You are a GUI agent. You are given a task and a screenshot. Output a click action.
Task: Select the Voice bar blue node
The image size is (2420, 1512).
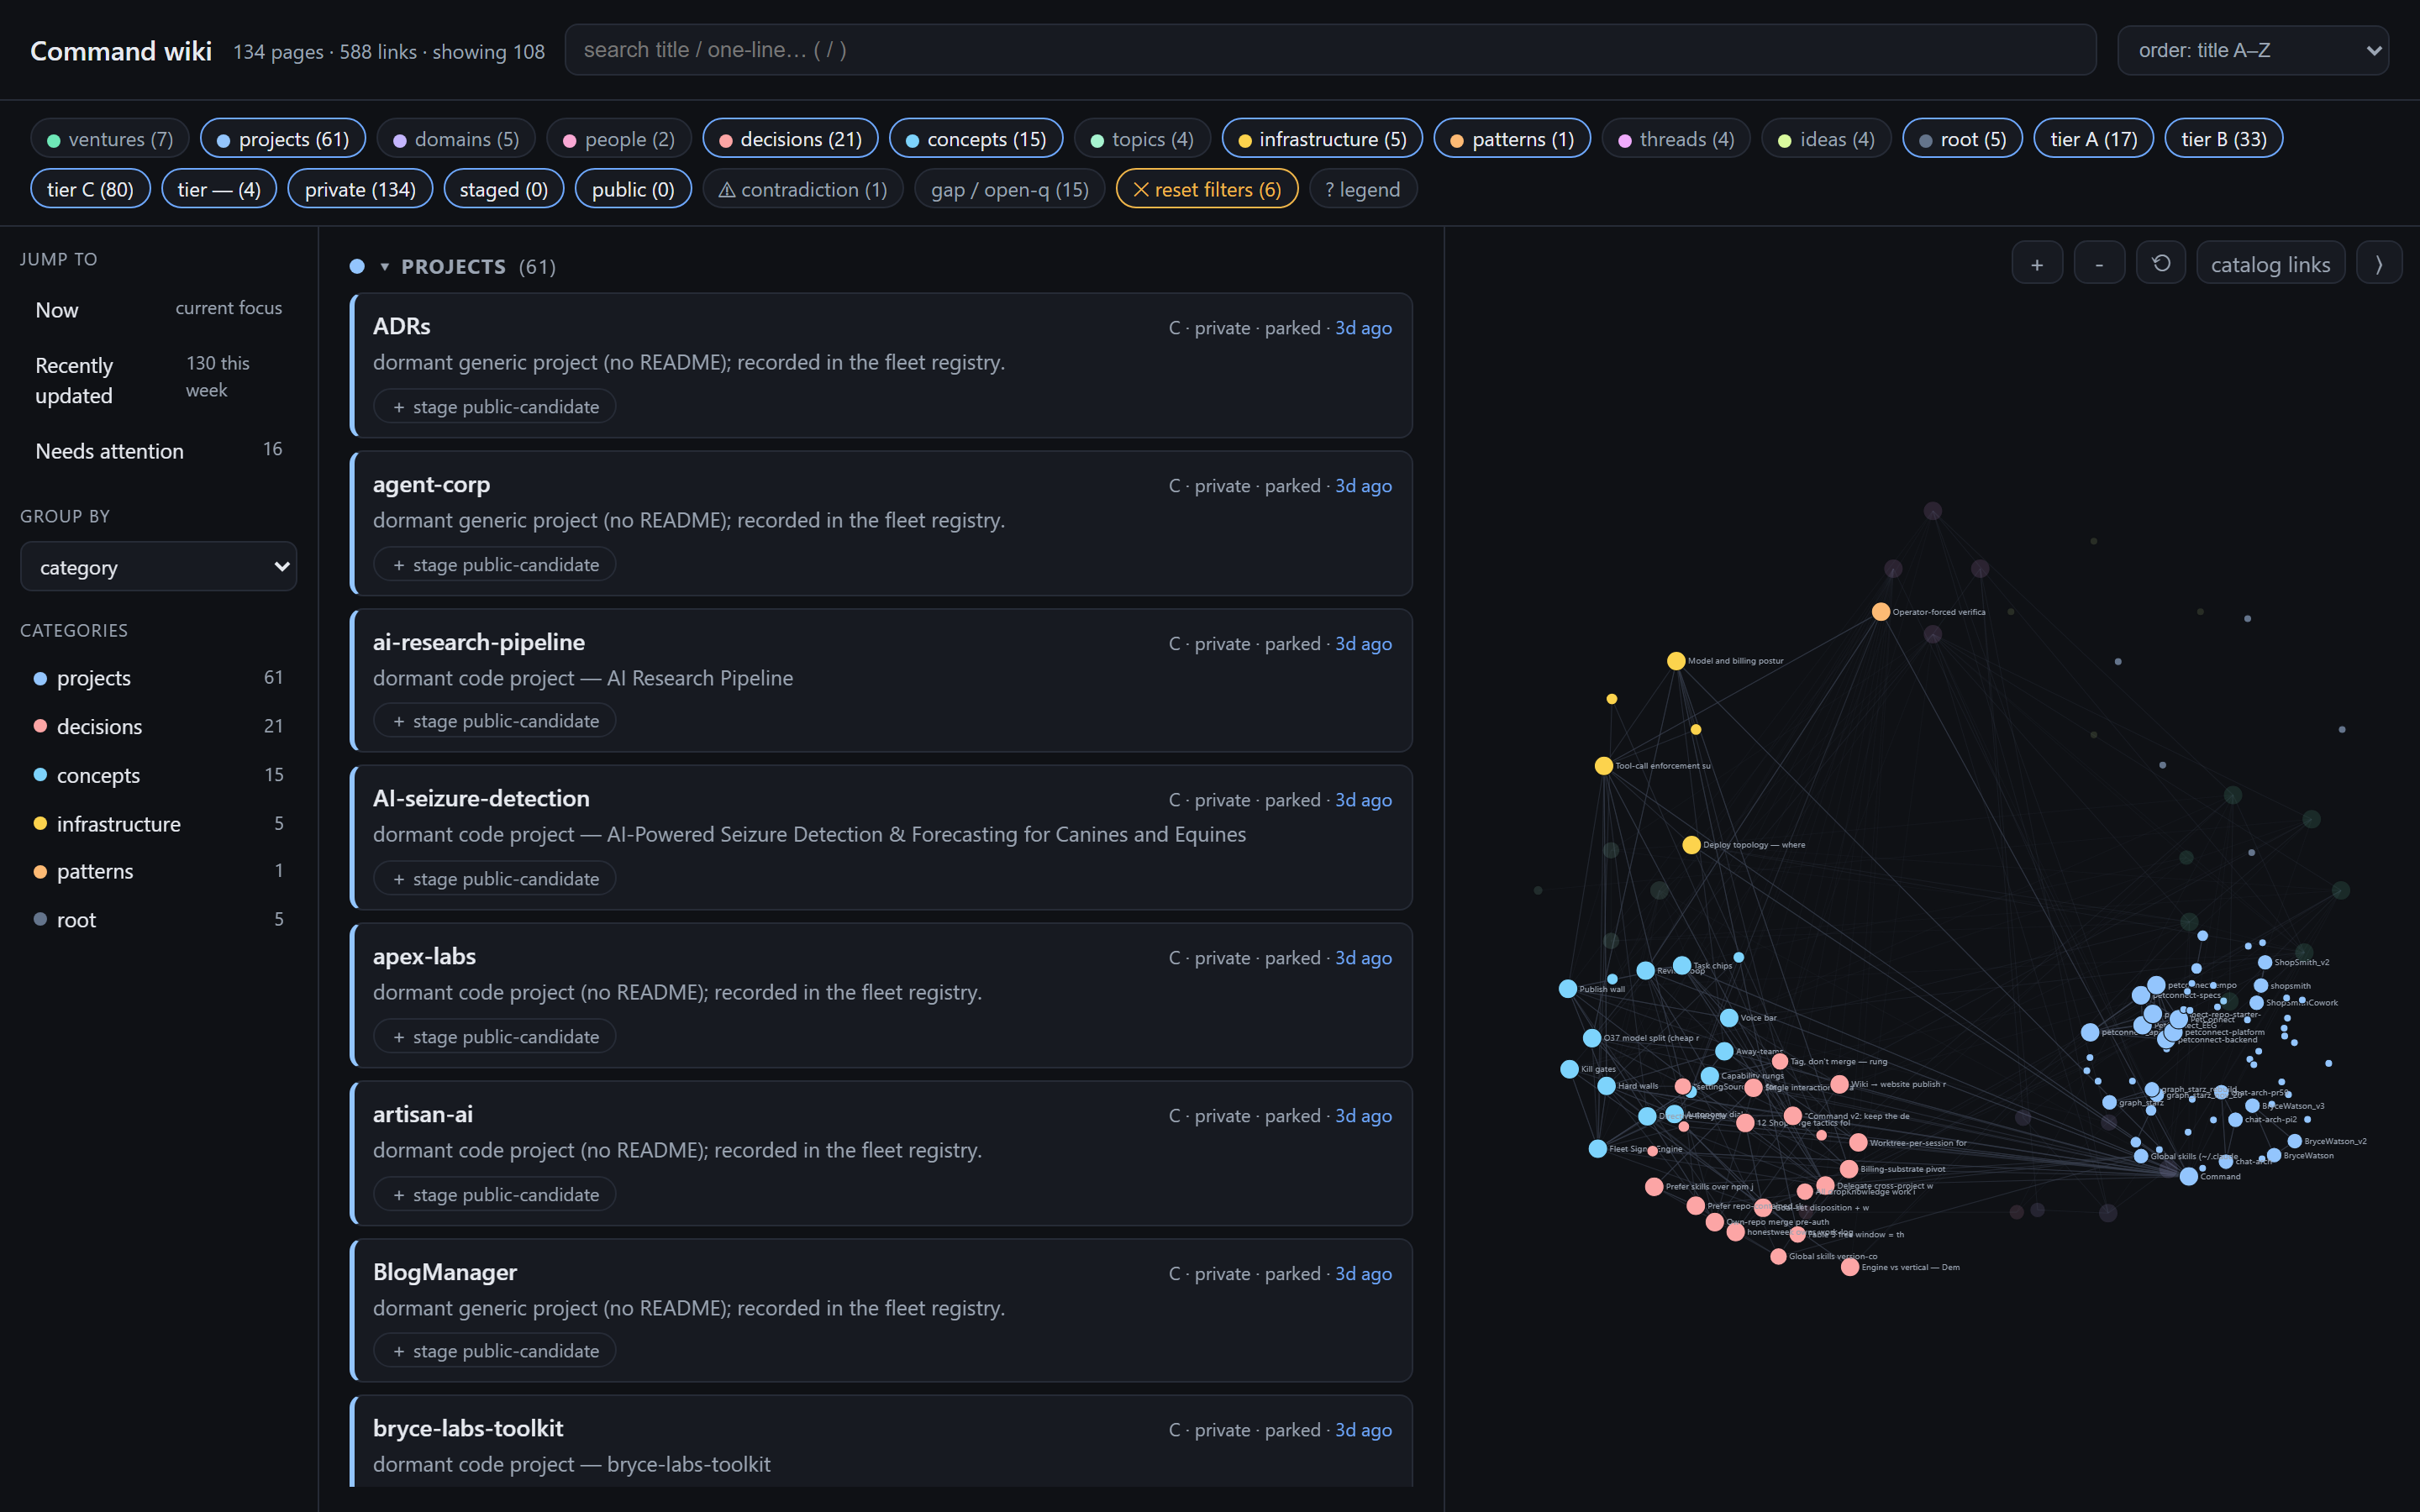1729,1017
